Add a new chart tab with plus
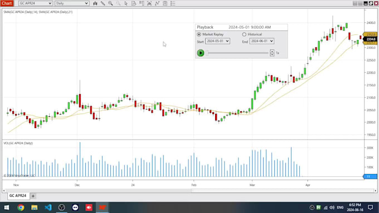 33,196
